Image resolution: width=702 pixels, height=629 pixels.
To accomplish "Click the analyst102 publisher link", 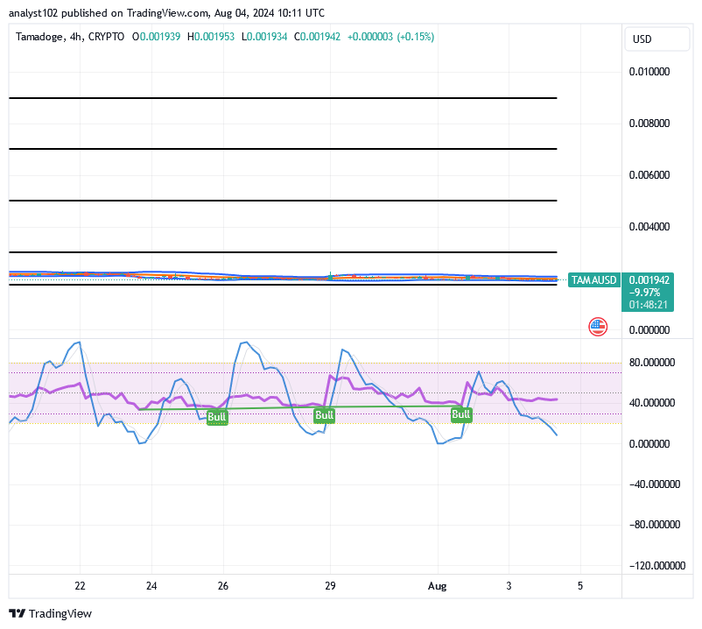I will click(x=32, y=12).
